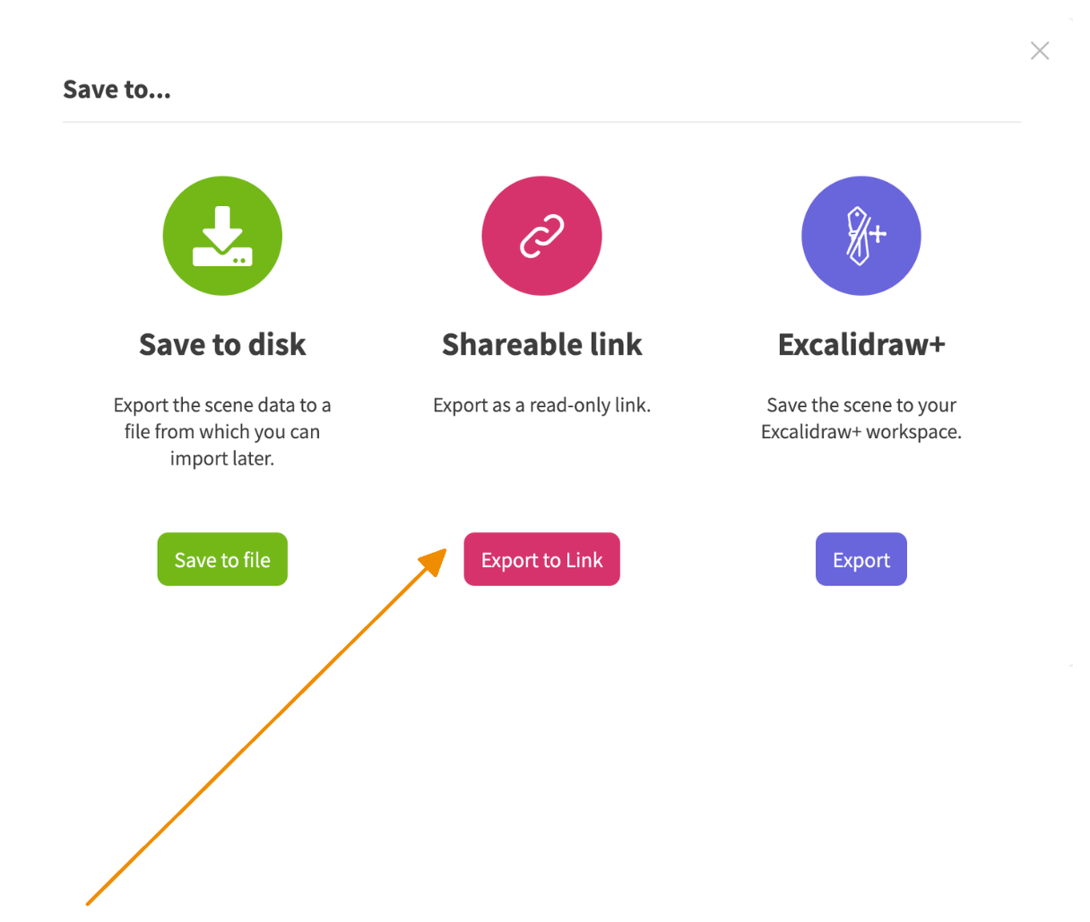Click the Excalidraw+ heading

861,344
